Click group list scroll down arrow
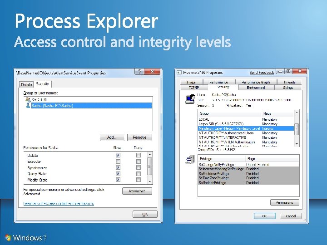Screen dimensions: 327x245 [297, 144]
